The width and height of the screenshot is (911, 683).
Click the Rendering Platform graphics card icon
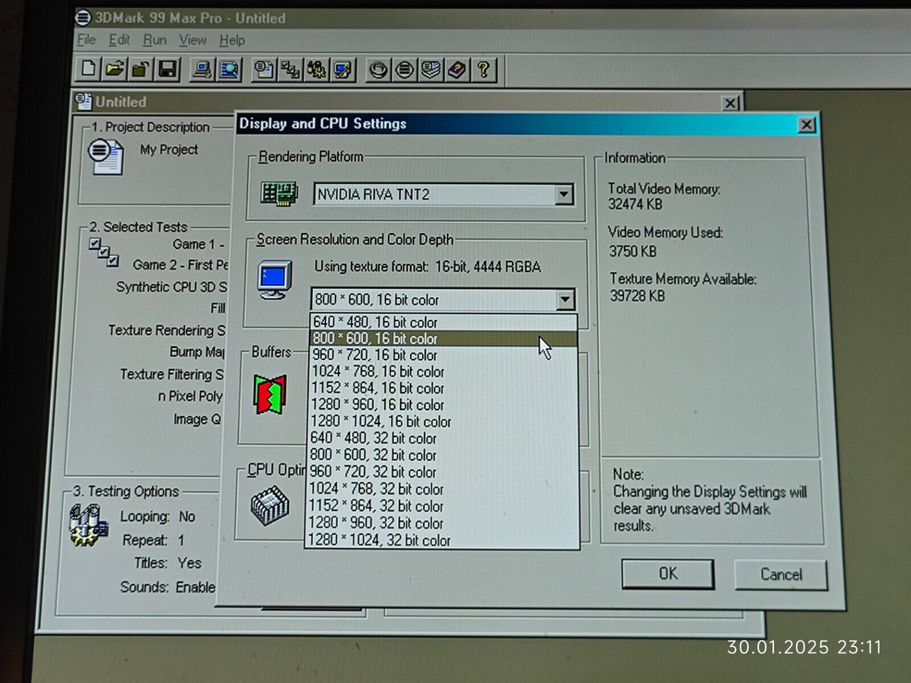pyautogui.click(x=279, y=194)
